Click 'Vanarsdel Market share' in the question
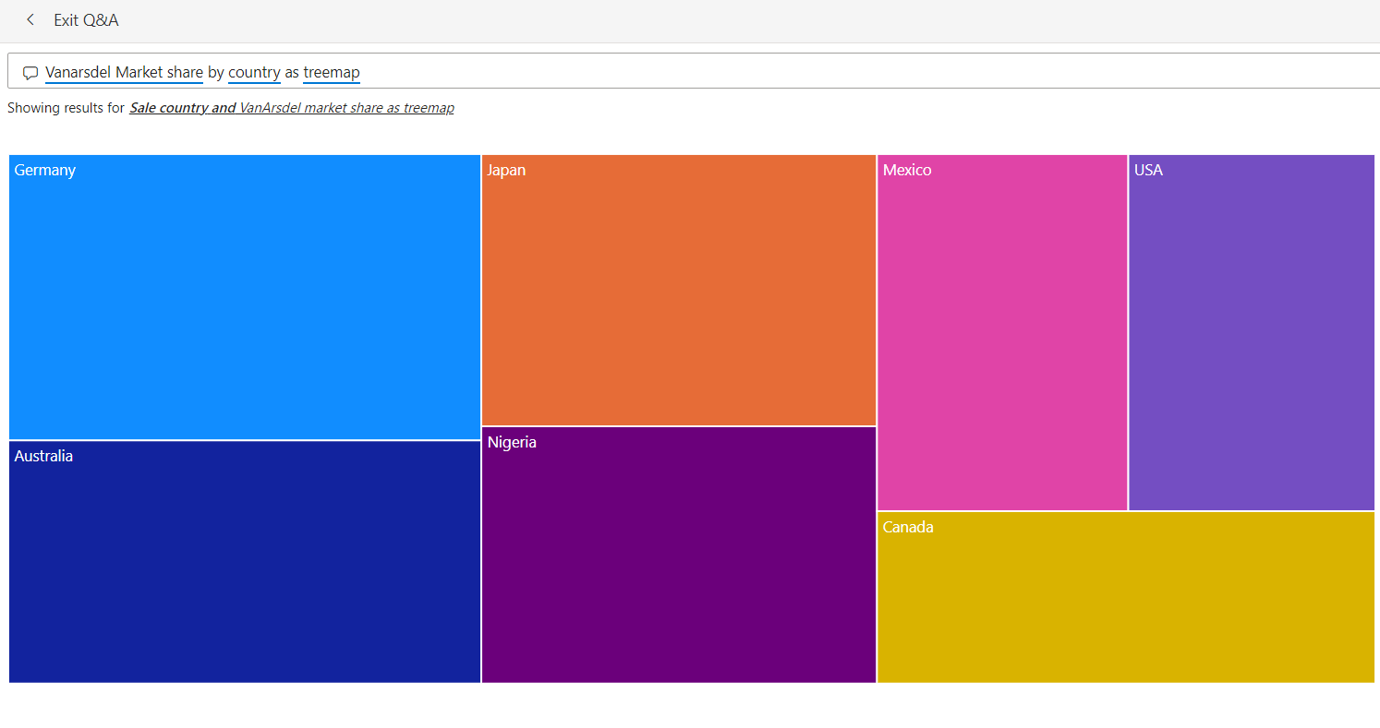The width and height of the screenshot is (1380, 728). click(x=124, y=72)
